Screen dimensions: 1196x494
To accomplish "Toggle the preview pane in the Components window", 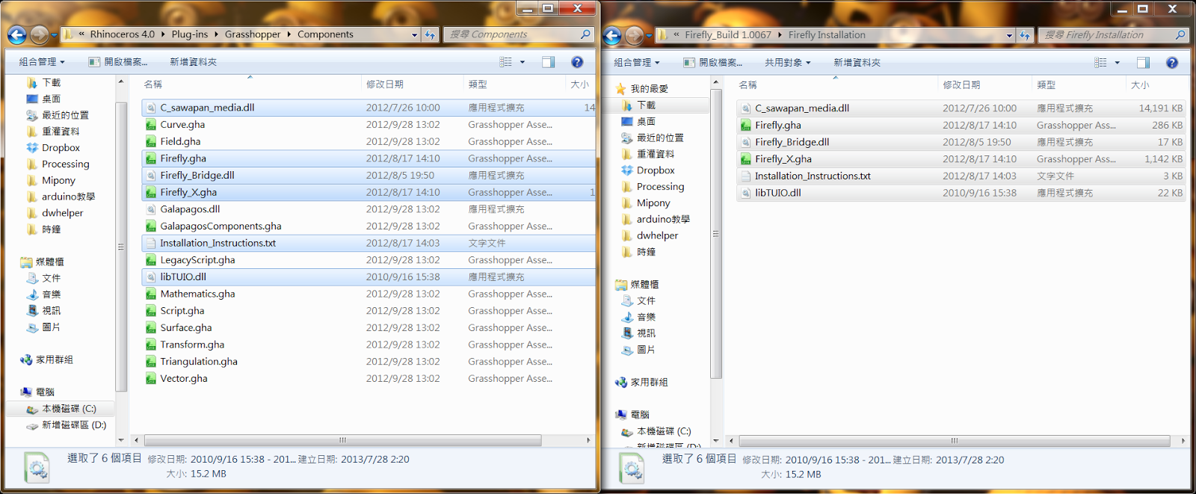I will (x=548, y=62).
